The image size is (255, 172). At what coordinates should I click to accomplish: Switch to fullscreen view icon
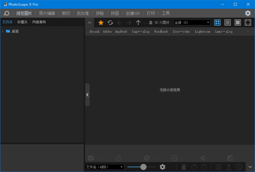coord(248,23)
